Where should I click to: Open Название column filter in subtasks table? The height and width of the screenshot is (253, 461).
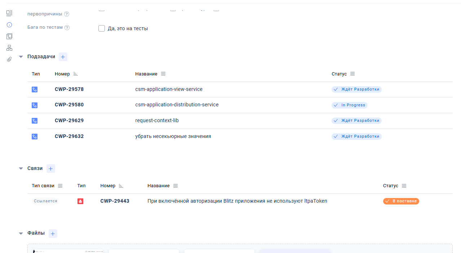(x=163, y=74)
